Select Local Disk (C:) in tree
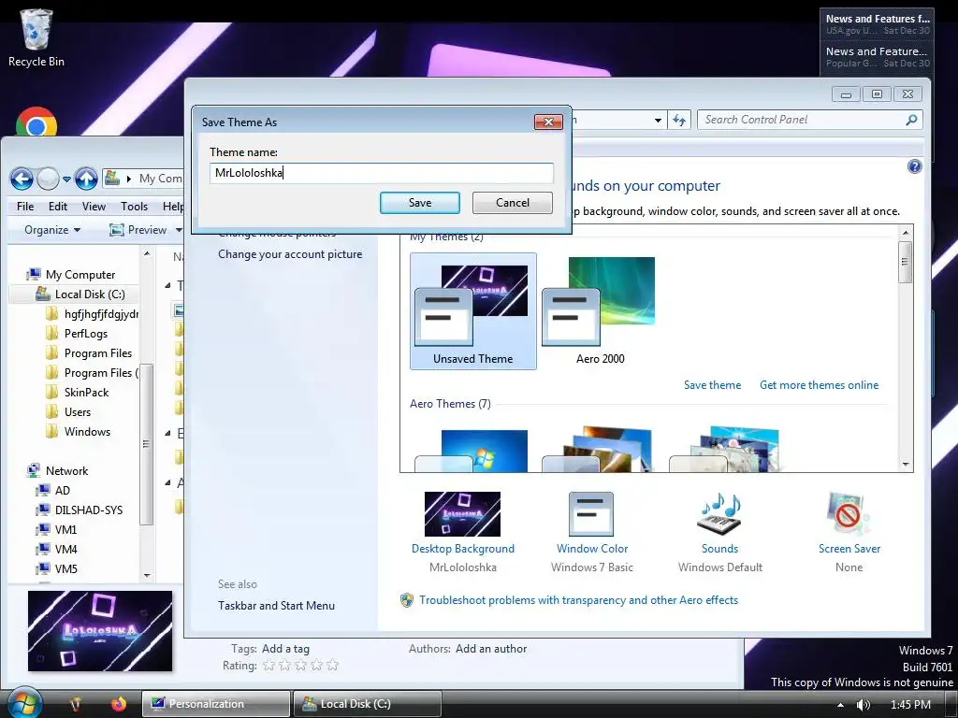 click(90, 294)
